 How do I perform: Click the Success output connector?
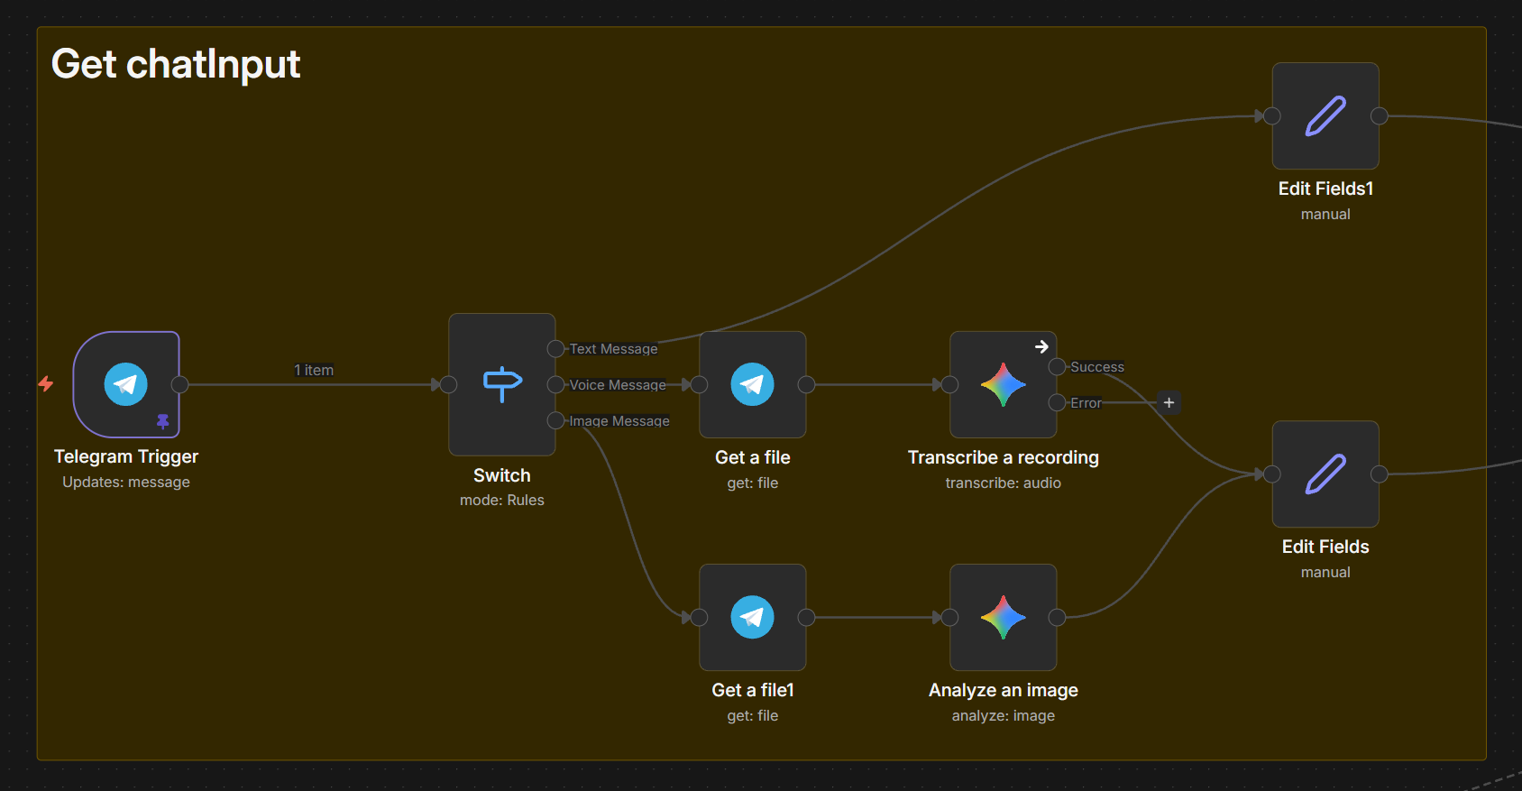(1057, 367)
